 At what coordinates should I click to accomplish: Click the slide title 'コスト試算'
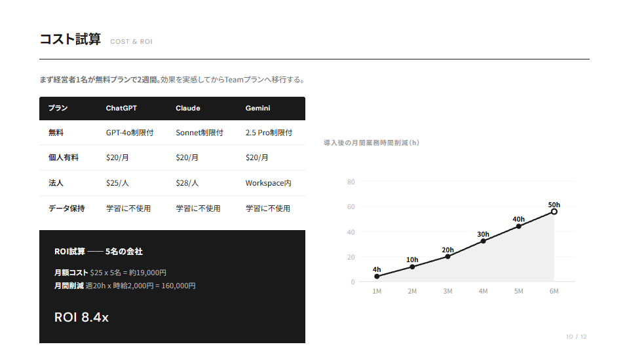(x=70, y=39)
